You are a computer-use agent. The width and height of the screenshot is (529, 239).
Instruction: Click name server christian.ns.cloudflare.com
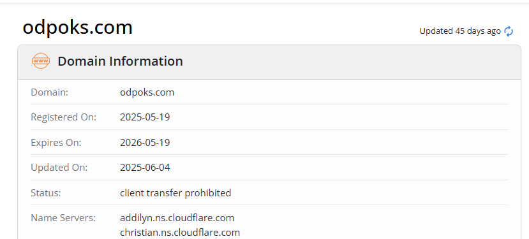(180, 232)
